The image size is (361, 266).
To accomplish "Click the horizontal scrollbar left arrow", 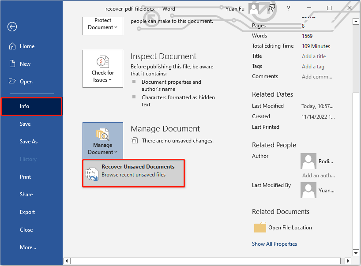I will 67,261.
